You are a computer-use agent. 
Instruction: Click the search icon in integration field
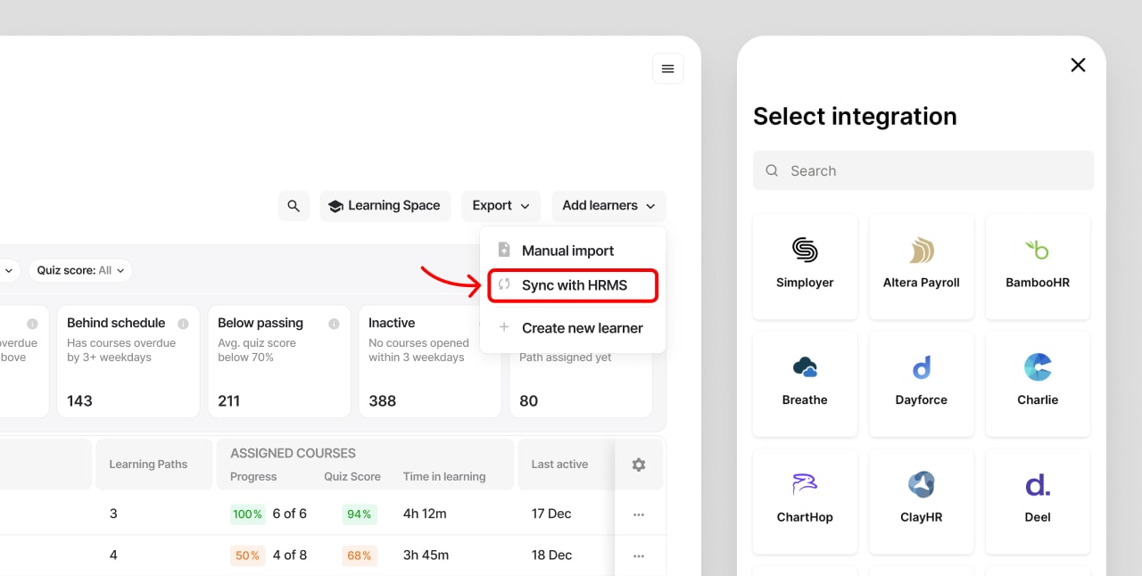773,170
